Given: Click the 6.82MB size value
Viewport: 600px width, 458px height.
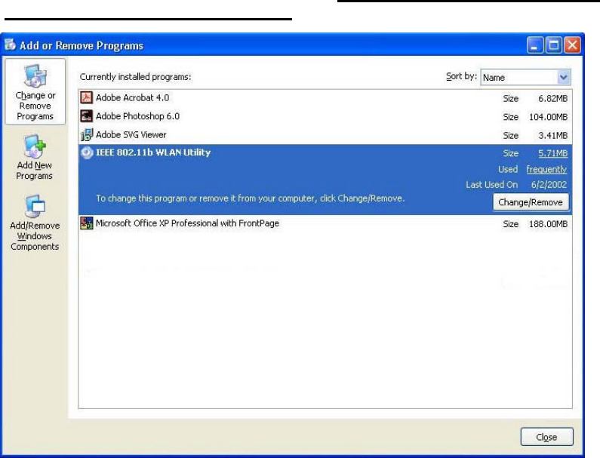Looking at the screenshot, I should (552, 98).
